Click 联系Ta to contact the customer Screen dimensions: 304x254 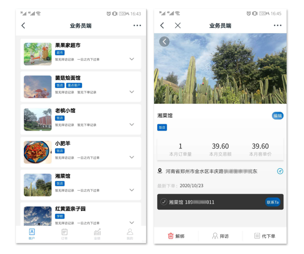[273, 202]
